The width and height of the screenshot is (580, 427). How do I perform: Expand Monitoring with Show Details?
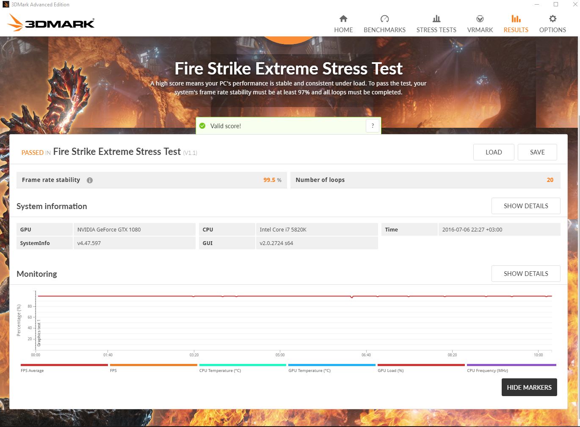[526, 273]
